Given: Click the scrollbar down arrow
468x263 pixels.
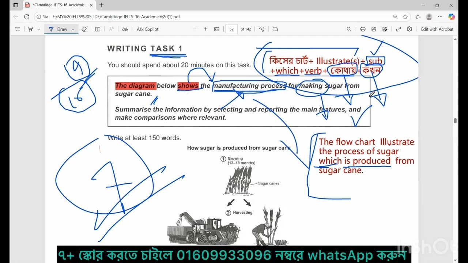Looking at the screenshot, I should pos(455,260).
